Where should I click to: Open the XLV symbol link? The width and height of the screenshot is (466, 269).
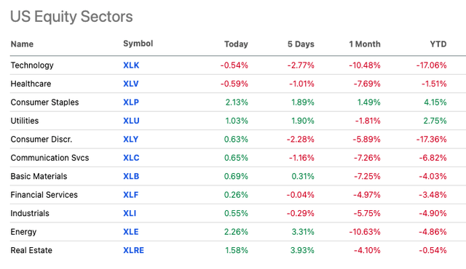(x=131, y=84)
